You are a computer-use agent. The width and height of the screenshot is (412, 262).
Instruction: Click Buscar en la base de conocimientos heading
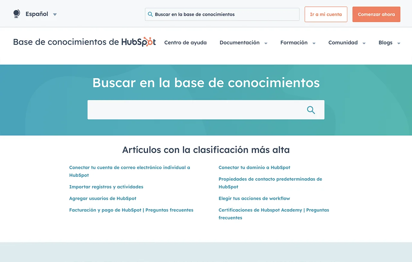point(206,82)
